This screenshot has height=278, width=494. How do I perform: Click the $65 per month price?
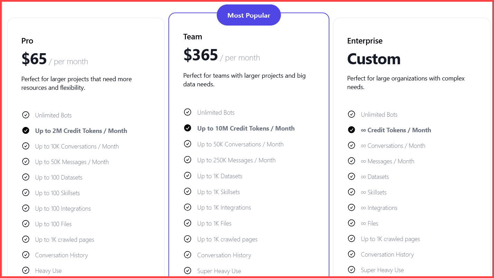[34, 59]
